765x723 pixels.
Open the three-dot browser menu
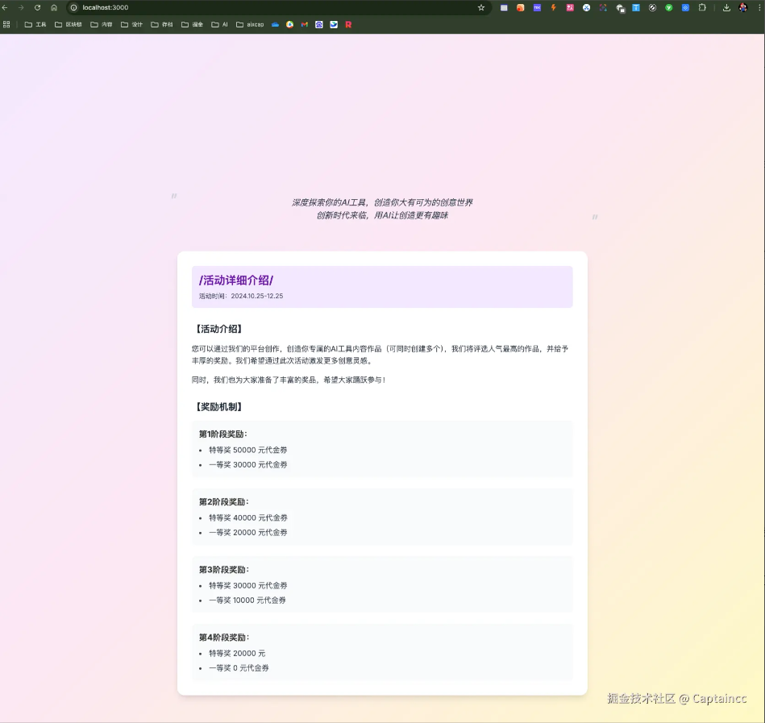coord(759,8)
